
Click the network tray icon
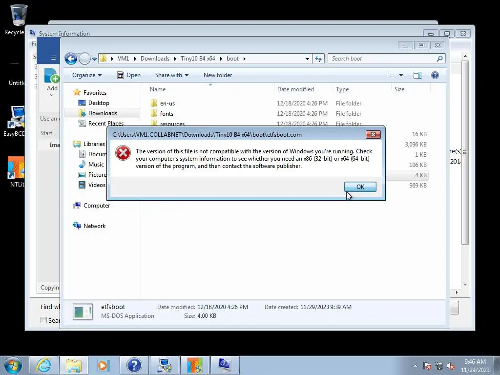[x=439, y=366]
